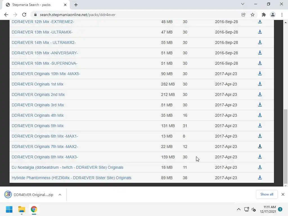This screenshot has width=288, height=216.
Task: Open the Chrome extensions puzzle icon
Action: click(264, 15)
